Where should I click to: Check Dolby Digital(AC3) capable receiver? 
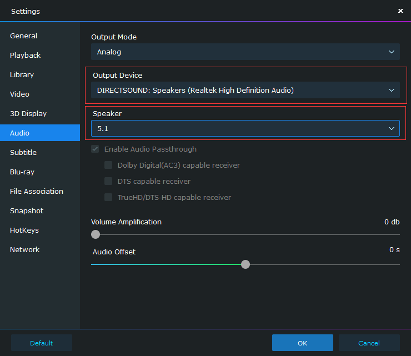[x=108, y=165]
